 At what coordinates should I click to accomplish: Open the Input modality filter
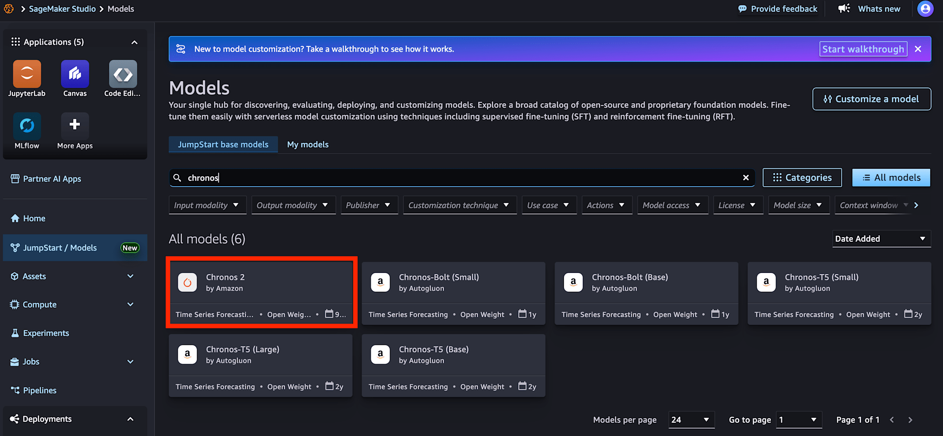207,205
